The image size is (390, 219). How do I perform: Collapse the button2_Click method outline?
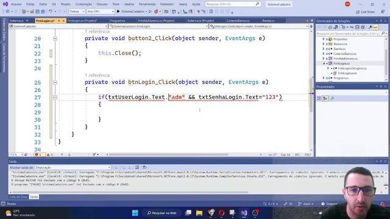[55, 38]
